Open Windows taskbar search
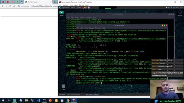 point(9,100)
